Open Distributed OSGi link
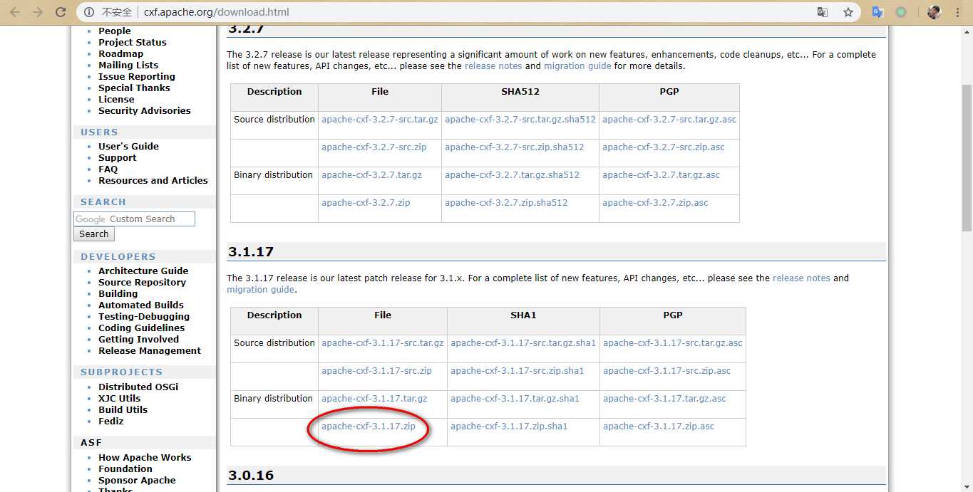973x492 pixels. tap(138, 387)
